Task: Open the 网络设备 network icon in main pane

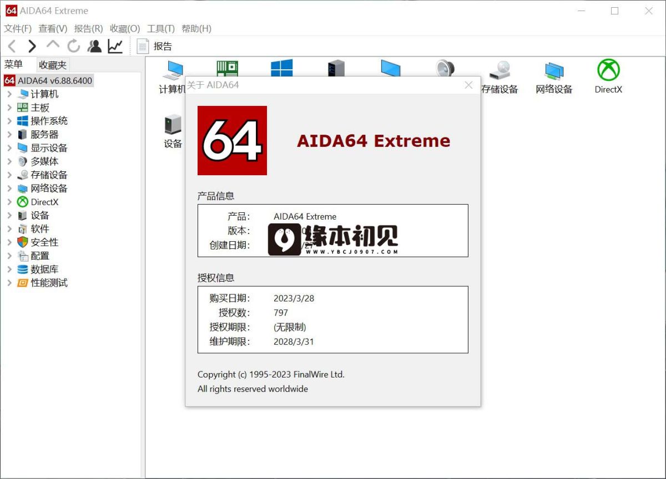Action: click(x=554, y=78)
